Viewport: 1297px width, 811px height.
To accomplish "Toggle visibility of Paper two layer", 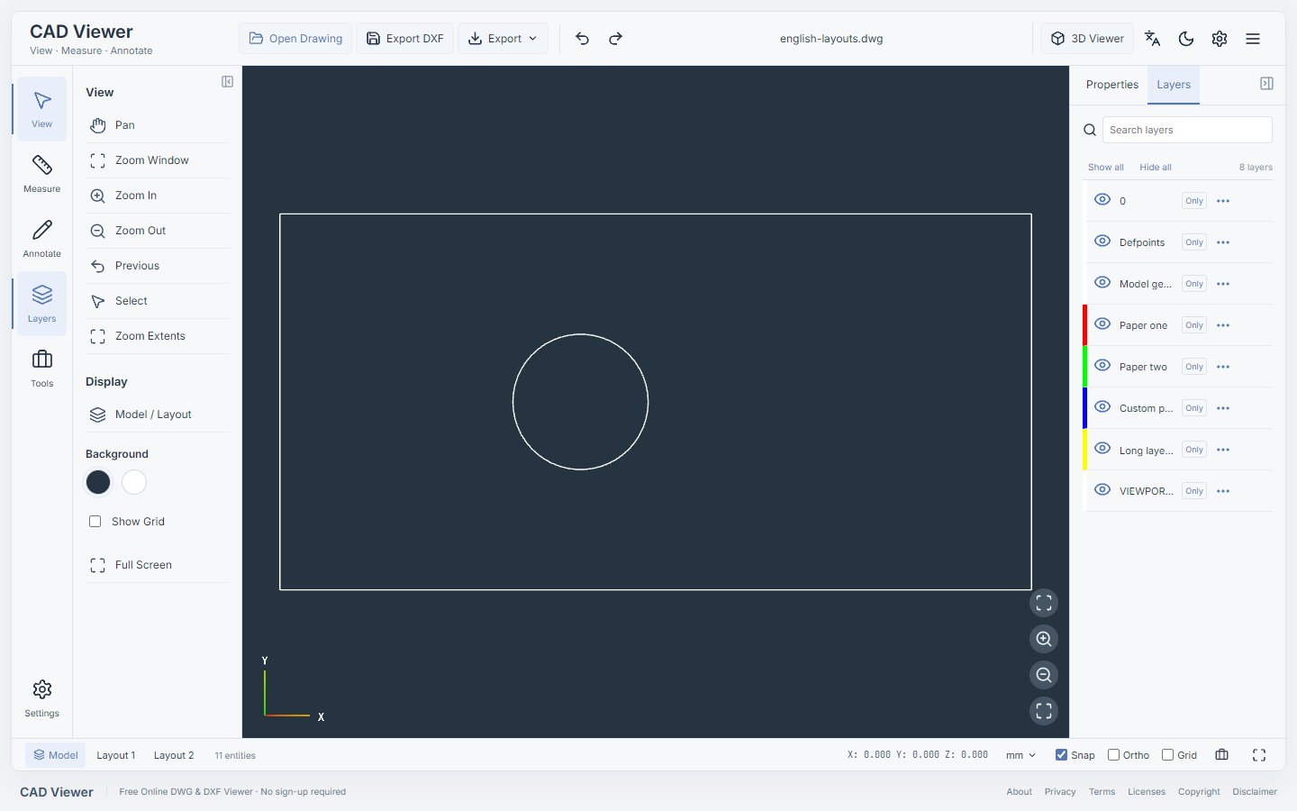I will tap(1102, 366).
